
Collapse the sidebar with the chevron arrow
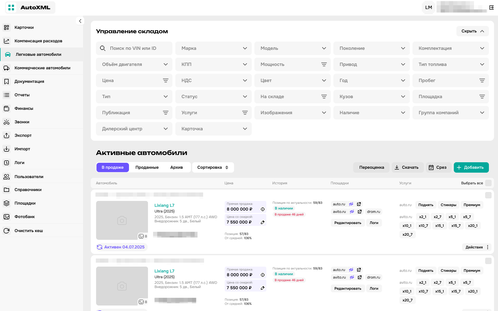(80, 21)
